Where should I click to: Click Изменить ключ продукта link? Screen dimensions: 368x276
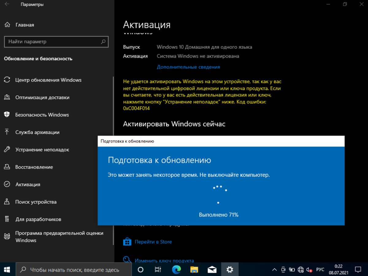[164, 261]
